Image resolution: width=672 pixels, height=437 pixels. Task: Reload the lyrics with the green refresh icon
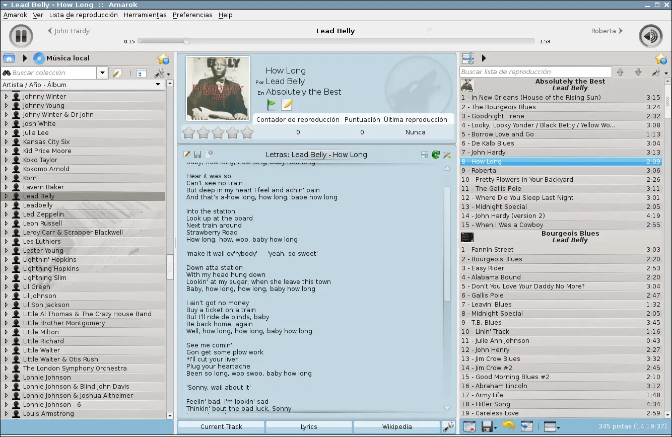[x=436, y=155]
